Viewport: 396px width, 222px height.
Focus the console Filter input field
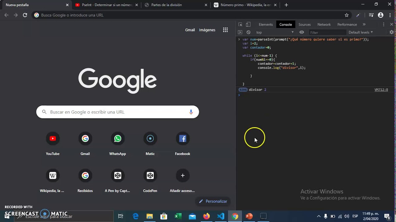pyautogui.click(x=327, y=32)
